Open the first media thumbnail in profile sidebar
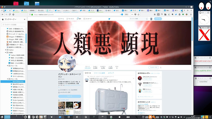 pos(62,105)
